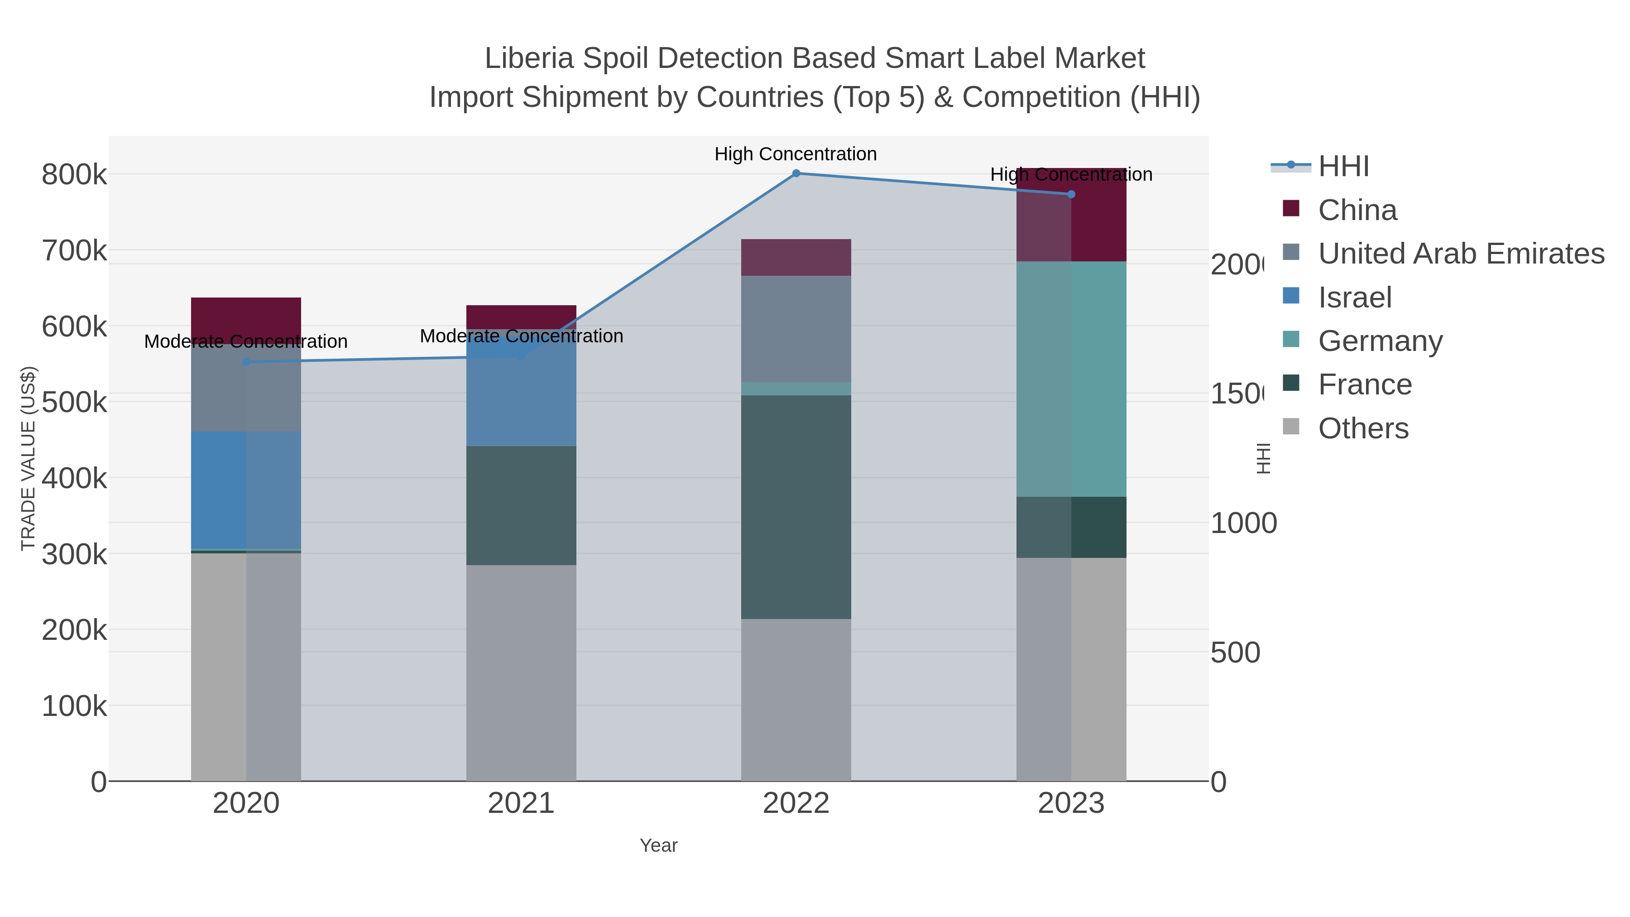Click the Others segment of the 2022 bar
This screenshot has width=1630, height=917.
[x=796, y=700]
